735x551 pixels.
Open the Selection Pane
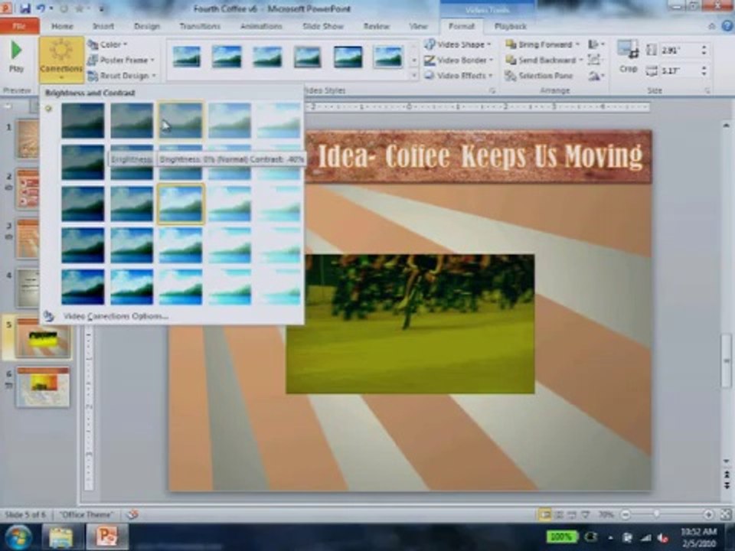click(x=539, y=76)
